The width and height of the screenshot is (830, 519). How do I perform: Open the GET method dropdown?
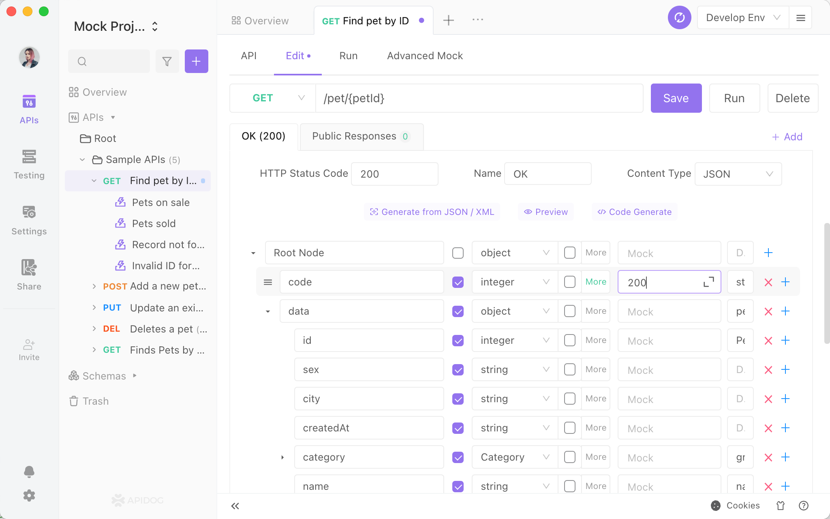[x=273, y=98]
